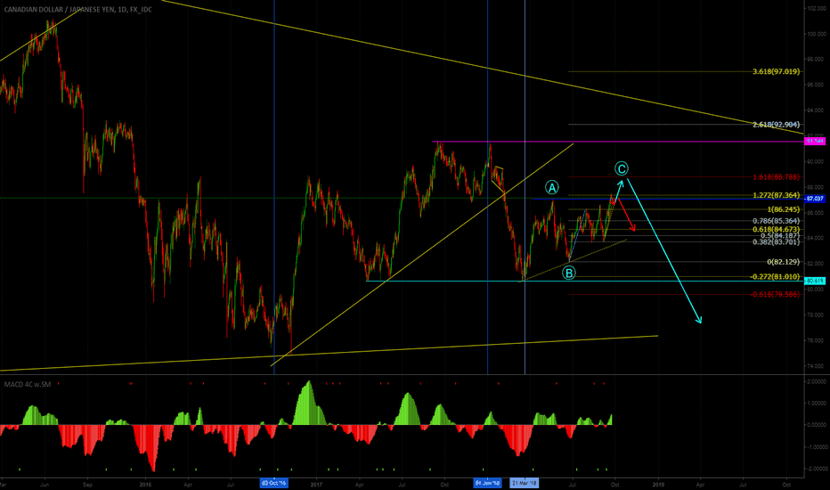Image resolution: width=830 pixels, height=490 pixels.
Task: Click the 2016 label on the time axis
Action: point(145,484)
